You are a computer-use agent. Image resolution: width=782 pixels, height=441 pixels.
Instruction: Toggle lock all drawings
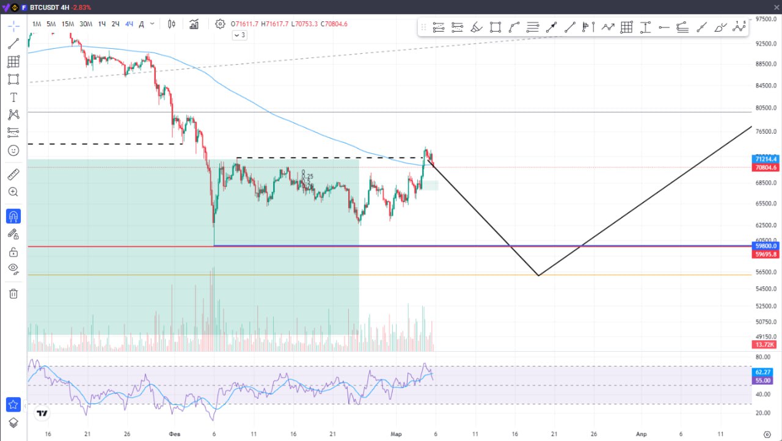coord(13,252)
